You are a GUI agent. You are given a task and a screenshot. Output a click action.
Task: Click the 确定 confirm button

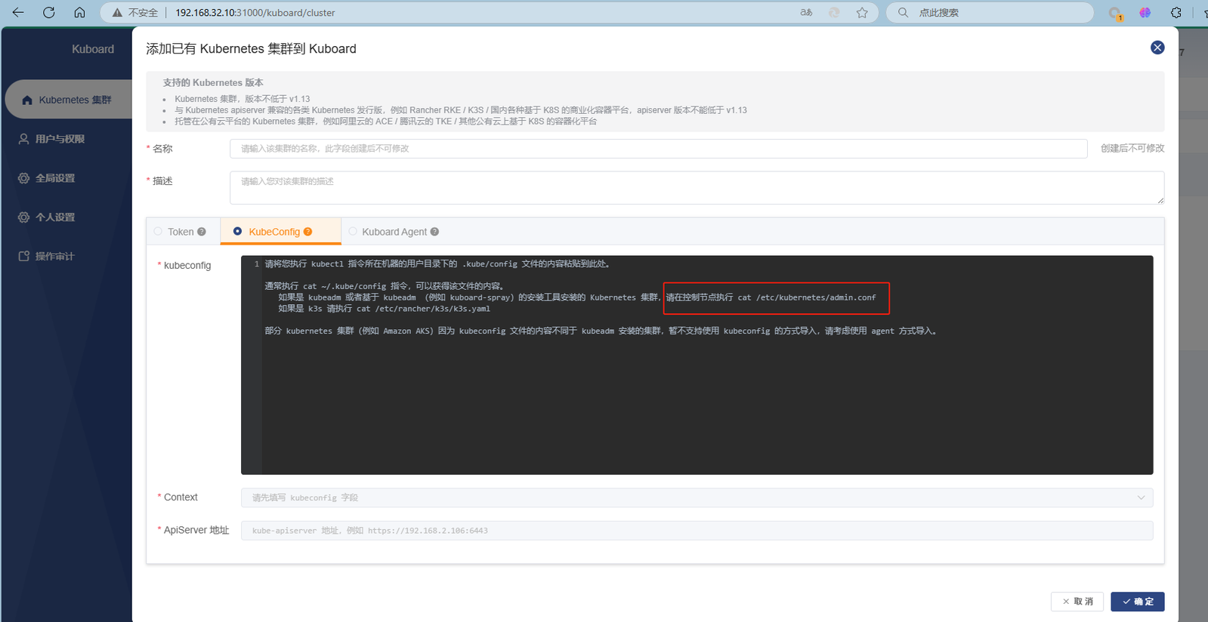coord(1138,602)
